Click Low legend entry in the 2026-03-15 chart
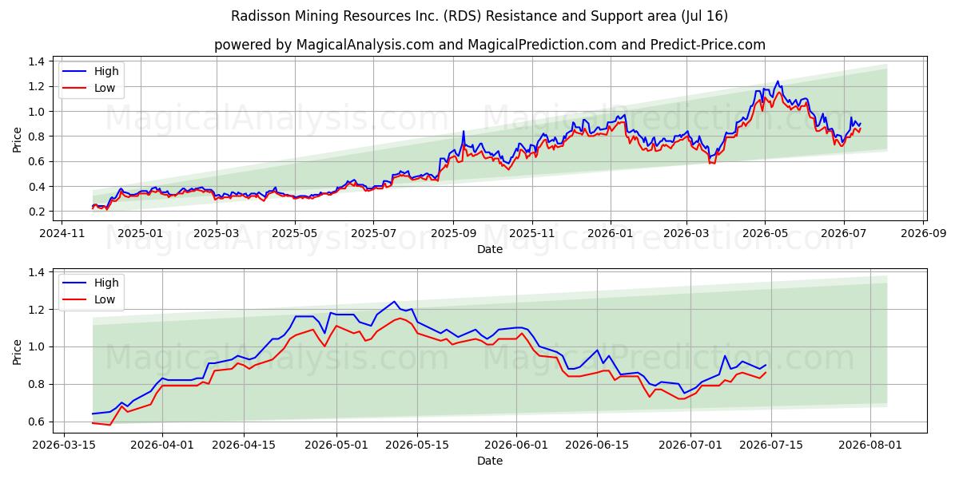 (x=89, y=299)
